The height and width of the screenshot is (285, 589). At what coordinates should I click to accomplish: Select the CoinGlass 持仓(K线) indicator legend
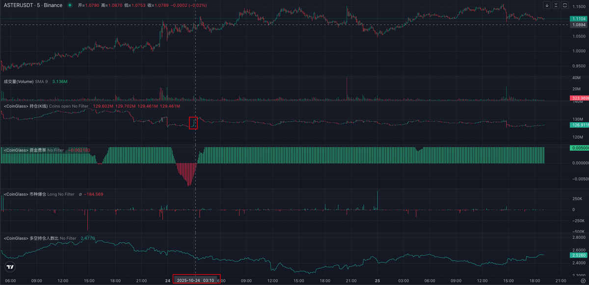coord(46,106)
